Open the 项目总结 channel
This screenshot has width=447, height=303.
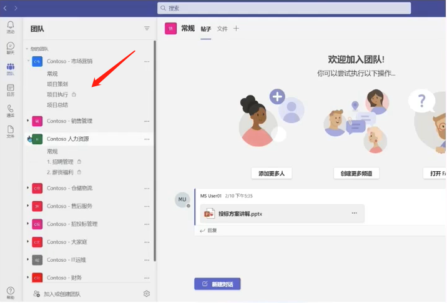(x=57, y=105)
